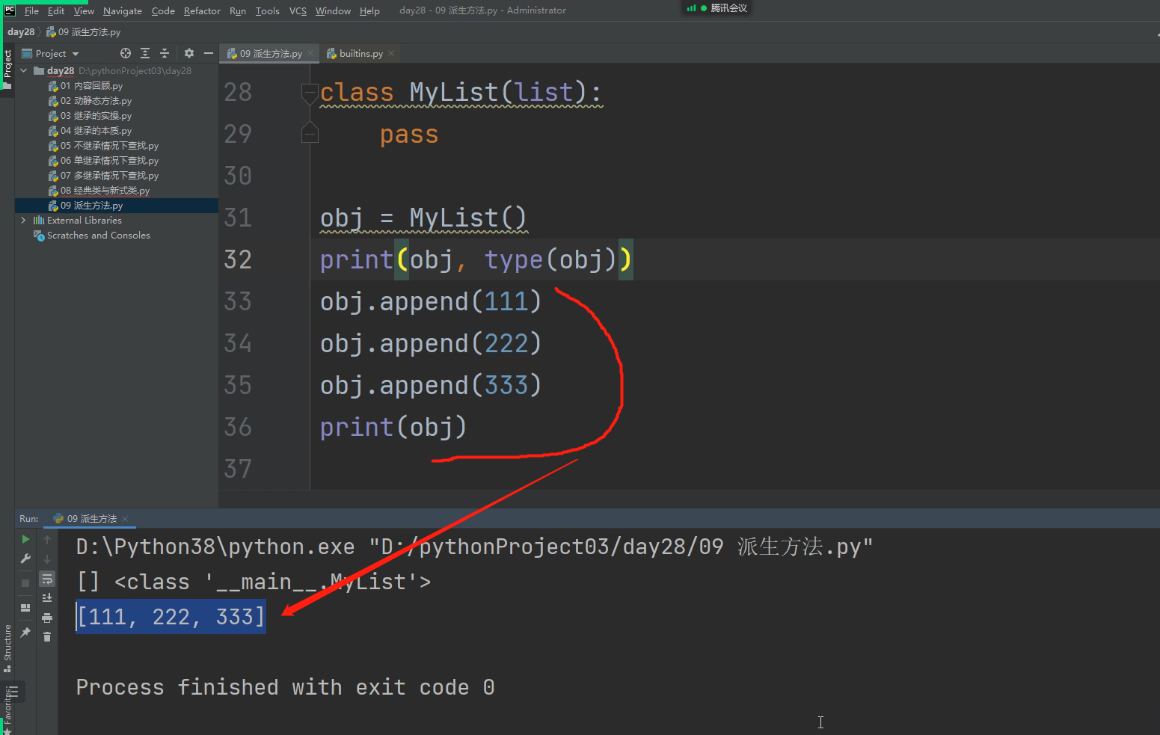
Task: Open the Tools menu
Action: (x=267, y=10)
